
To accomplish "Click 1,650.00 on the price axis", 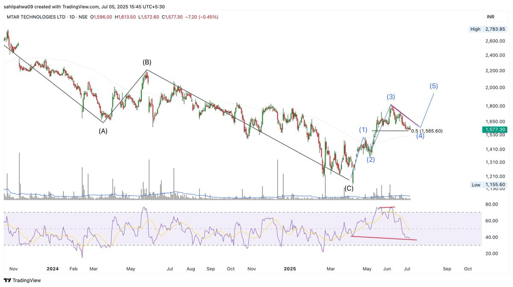I will pos(496,122).
